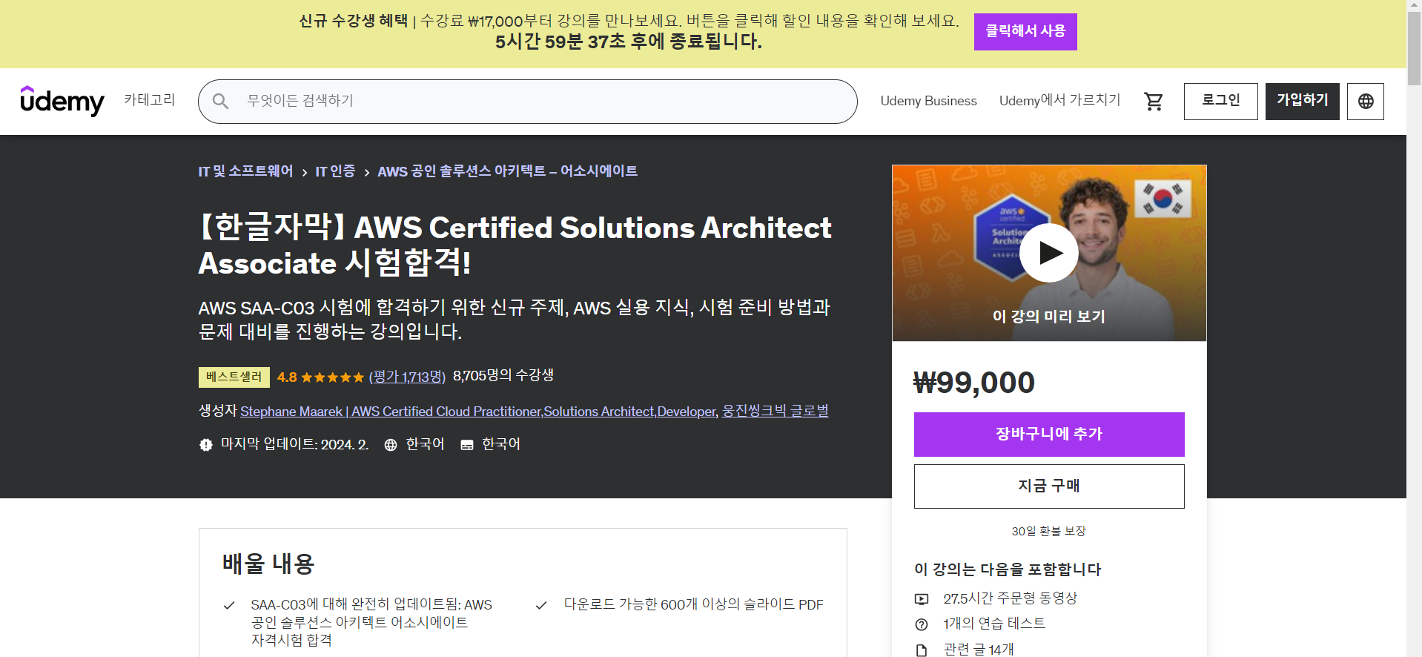The height and width of the screenshot is (657, 1422).
Task: Click the 배울 내용 heading
Action: pos(268,564)
